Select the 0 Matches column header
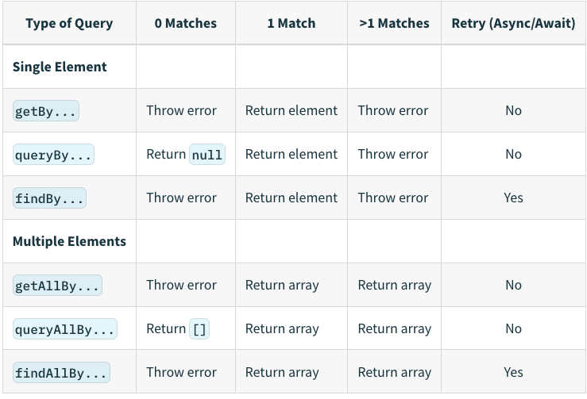 click(x=186, y=23)
